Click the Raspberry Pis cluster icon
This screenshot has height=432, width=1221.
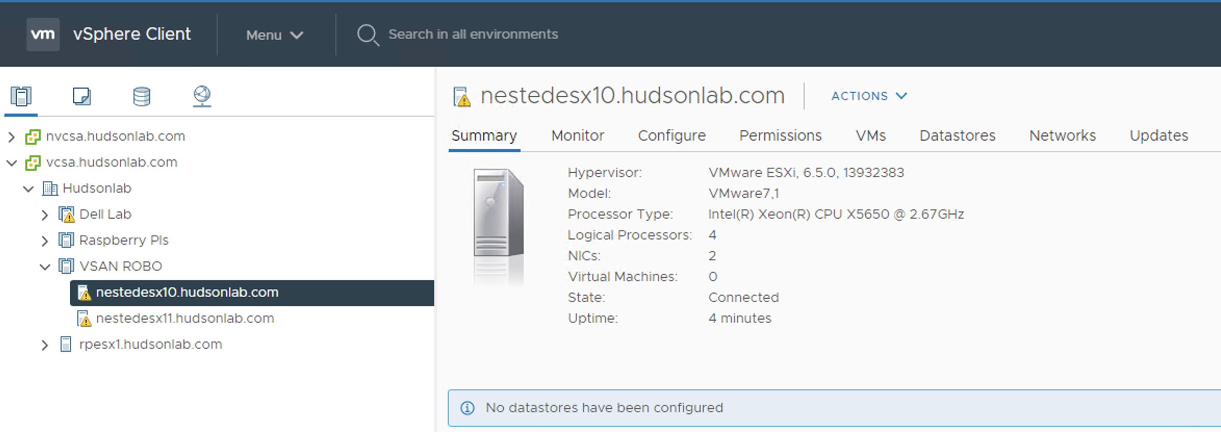(66, 240)
